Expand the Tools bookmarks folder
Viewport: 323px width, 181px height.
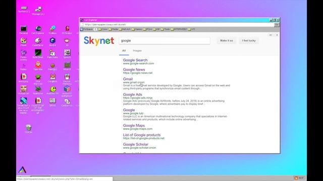pos(165,29)
